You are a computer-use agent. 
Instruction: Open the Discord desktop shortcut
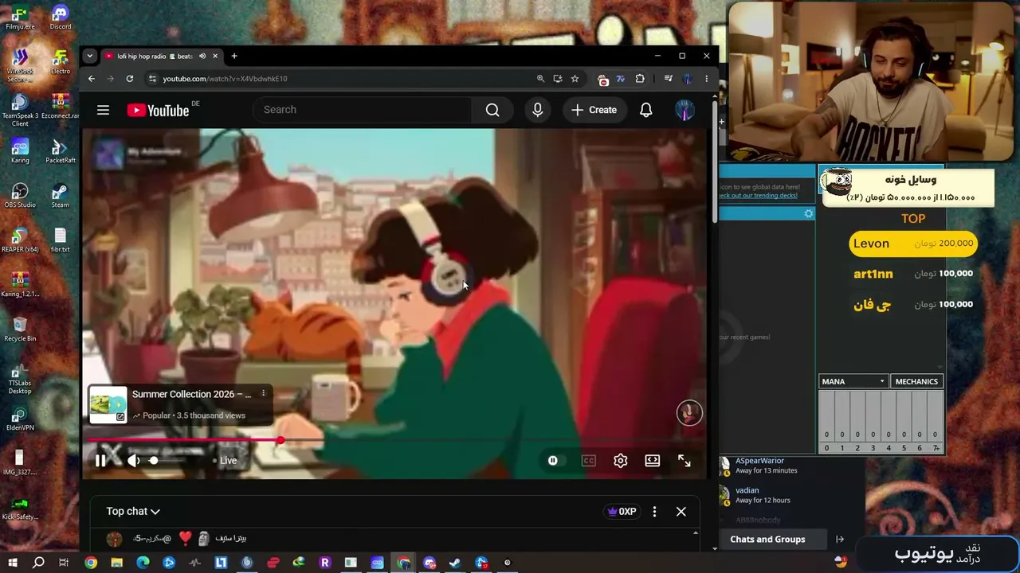coord(61,18)
